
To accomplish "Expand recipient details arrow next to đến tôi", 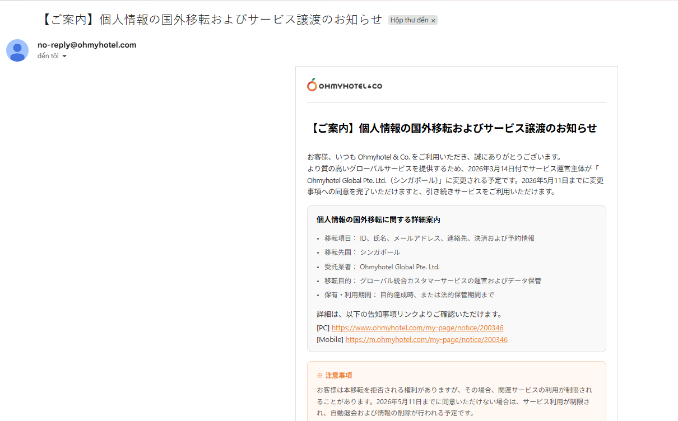I will click(x=64, y=57).
